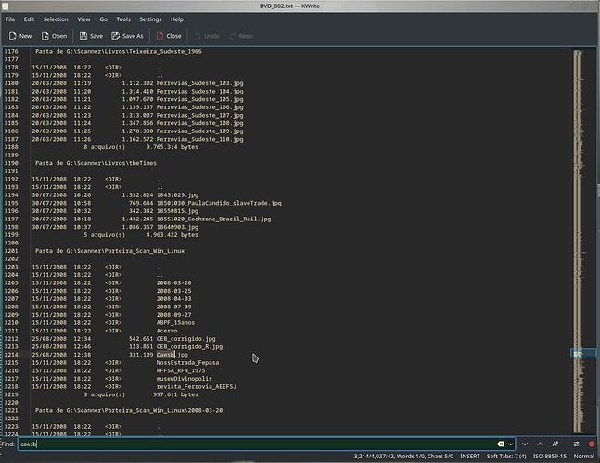This screenshot has height=463, width=600.
Task: Click text 4.963.422 bytes
Action: [172, 235]
